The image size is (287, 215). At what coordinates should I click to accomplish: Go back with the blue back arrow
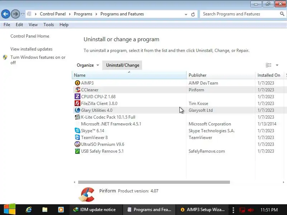(x=6, y=14)
